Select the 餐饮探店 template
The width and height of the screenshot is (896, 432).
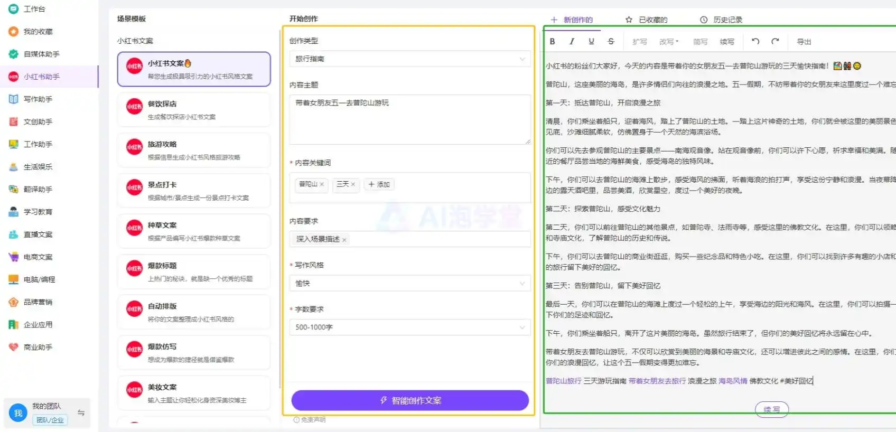pyautogui.click(x=194, y=110)
